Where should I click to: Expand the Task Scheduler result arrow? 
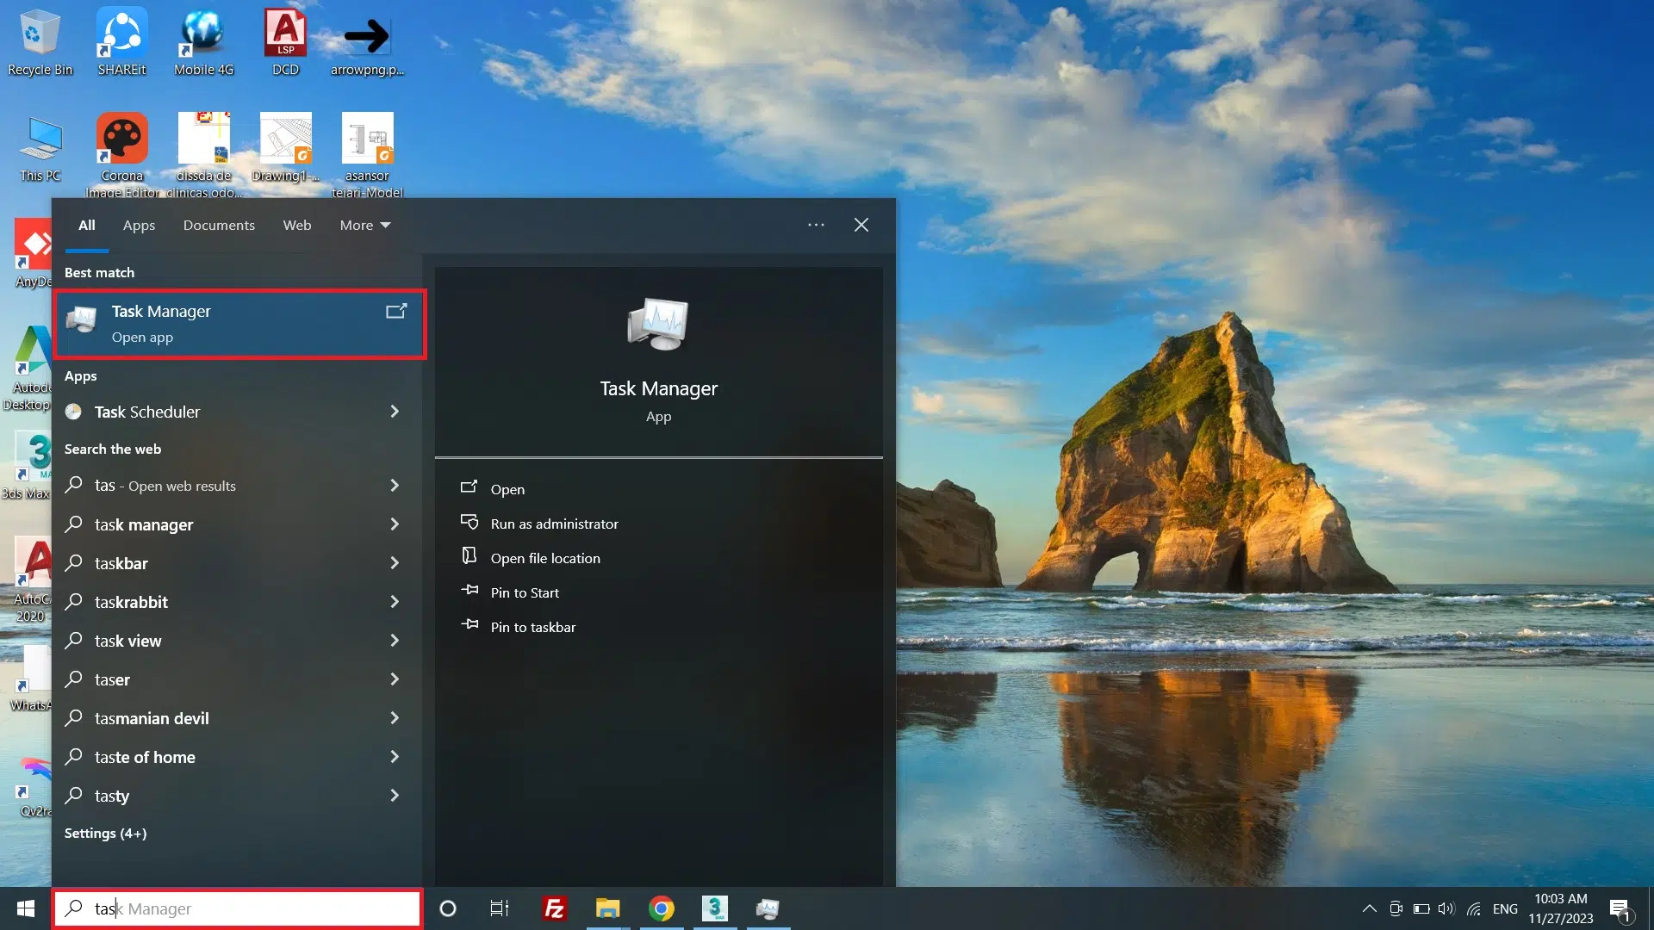[x=395, y=412]
